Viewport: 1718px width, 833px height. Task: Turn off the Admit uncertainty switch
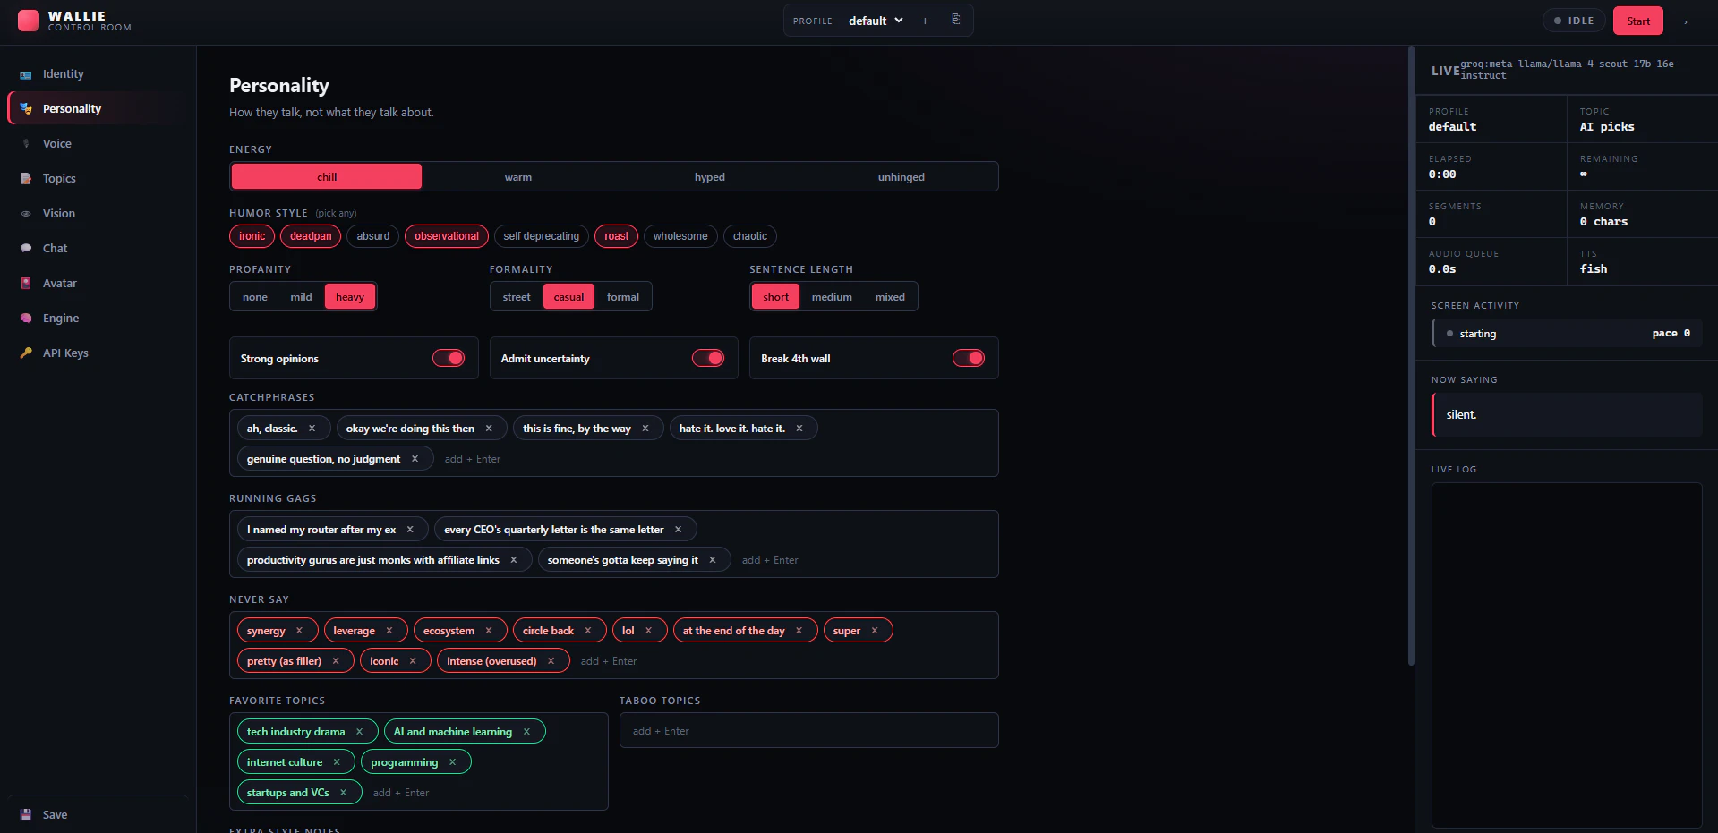708,358
